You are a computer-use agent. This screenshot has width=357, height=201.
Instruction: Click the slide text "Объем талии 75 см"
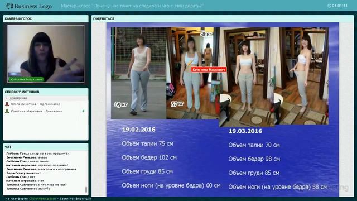[147, 144]
